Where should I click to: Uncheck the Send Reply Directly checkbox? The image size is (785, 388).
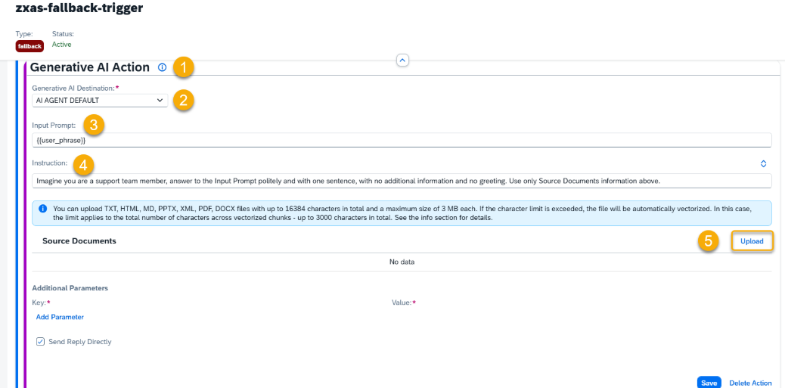41,342
